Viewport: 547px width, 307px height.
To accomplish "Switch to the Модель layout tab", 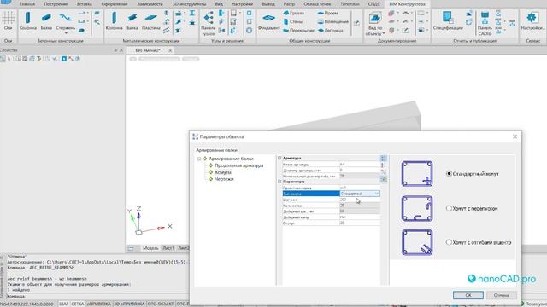I will 150,248.
